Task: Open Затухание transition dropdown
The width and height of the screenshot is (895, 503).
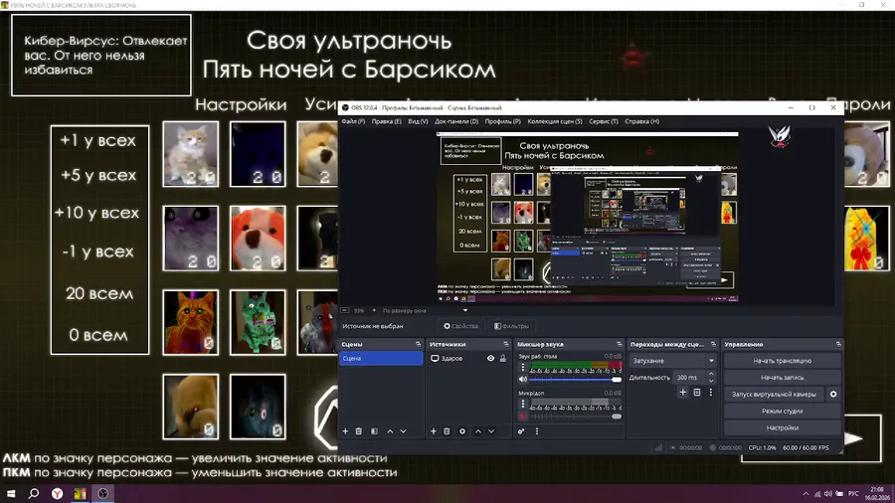Action: point(673,361)
